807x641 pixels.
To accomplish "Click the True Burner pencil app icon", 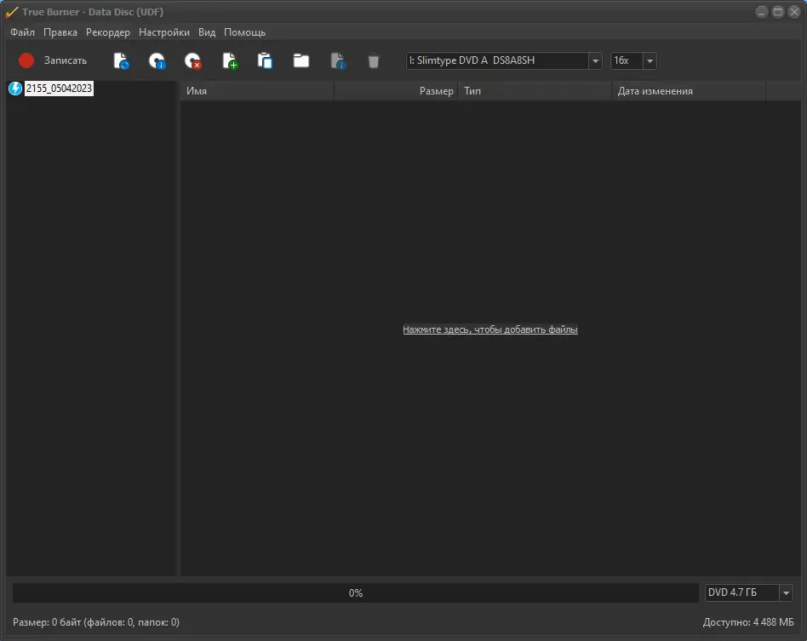I will (x=11, y=12).
